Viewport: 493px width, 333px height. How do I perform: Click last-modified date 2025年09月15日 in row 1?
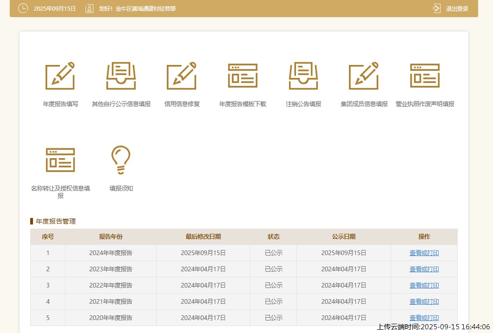[203, 253]
